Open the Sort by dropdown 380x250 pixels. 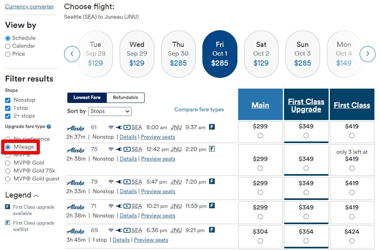[110, 111]
